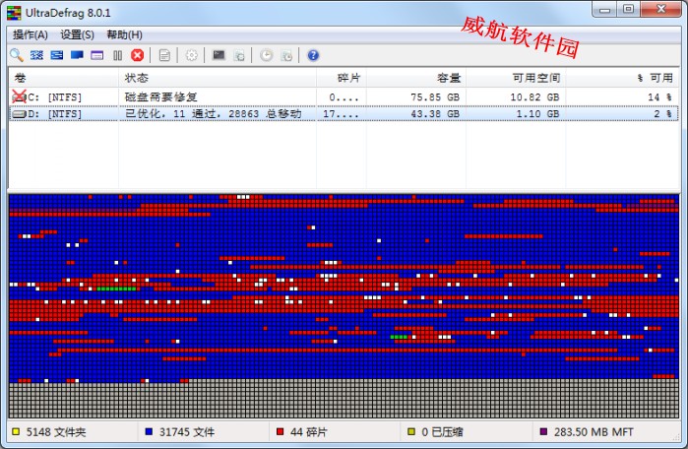The width and height of the screenshot is (688, 449).
Task: Stop the job with the red X icon
Action: pyautogui.click(x=137, y=55)
